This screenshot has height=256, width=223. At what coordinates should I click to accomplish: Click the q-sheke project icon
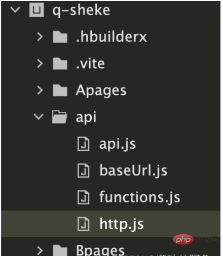[x=36, y=10]
